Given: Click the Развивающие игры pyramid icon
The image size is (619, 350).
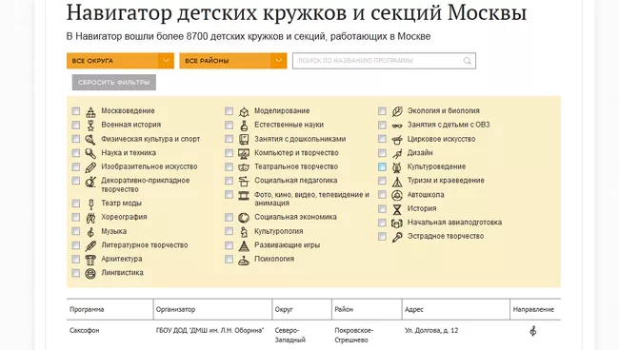Looking at the screenshot, I should pyautogui.click(x=244, y=245).
